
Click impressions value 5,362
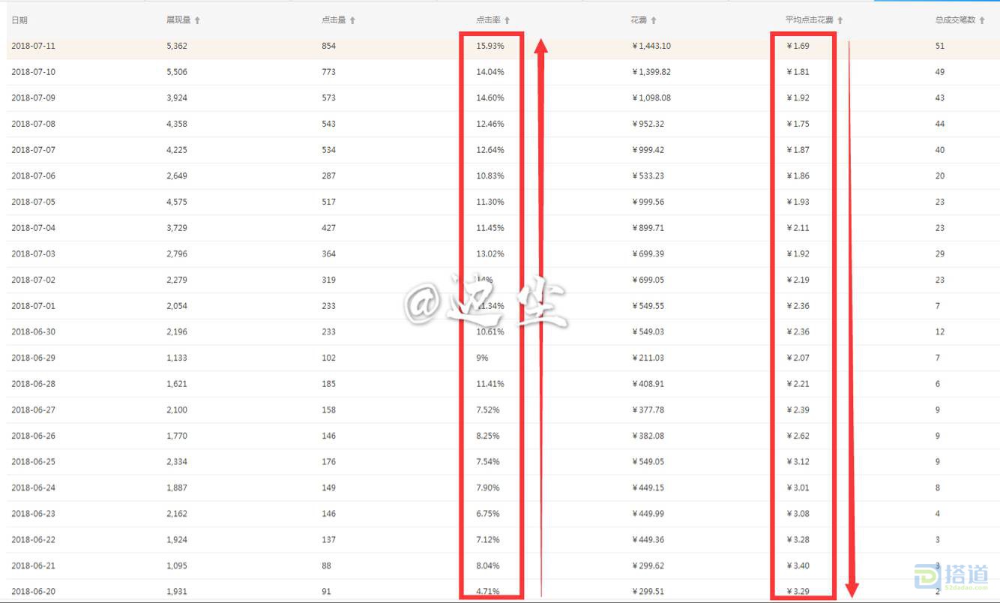[177, 46]
